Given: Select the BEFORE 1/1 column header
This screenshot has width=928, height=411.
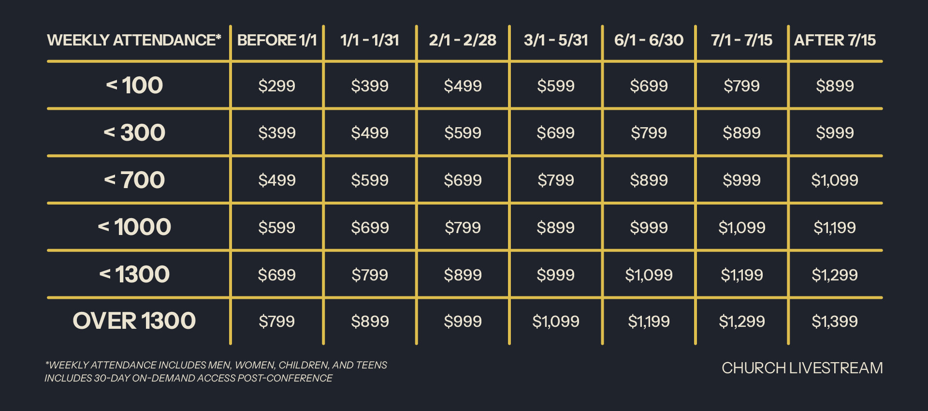Looking at the screenshot, I should pyautogui.click(x=277, y=40).
